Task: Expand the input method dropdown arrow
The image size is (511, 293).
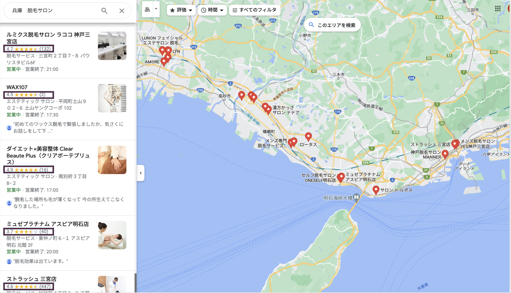Action: coord(156,9)
